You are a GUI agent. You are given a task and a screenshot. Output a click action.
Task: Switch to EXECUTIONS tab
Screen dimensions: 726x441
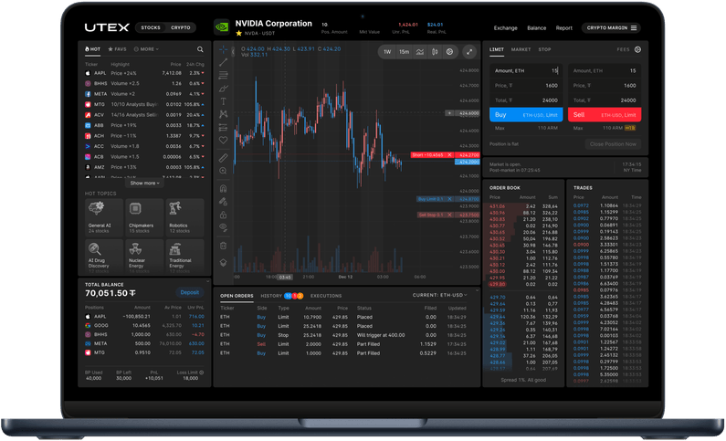click(x=326, y=296)
